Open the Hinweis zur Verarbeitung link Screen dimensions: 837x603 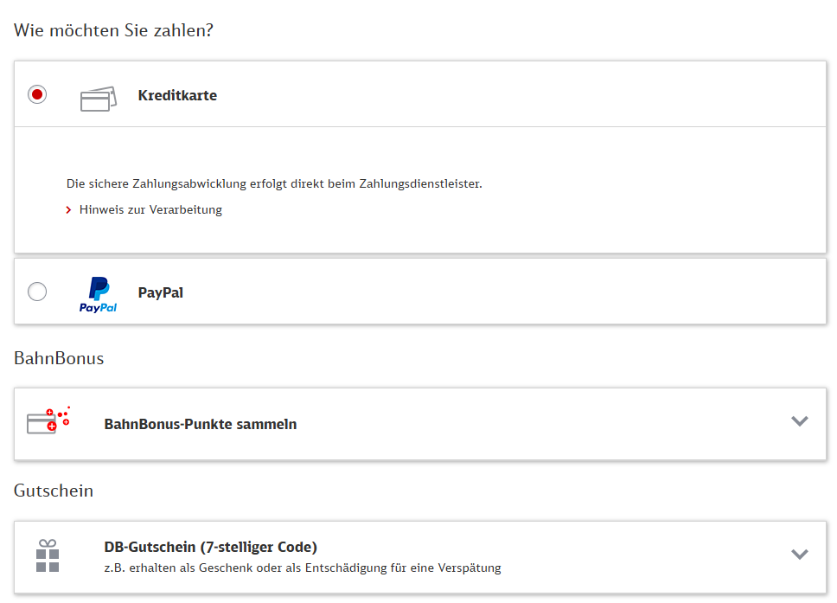pos(150,210)
